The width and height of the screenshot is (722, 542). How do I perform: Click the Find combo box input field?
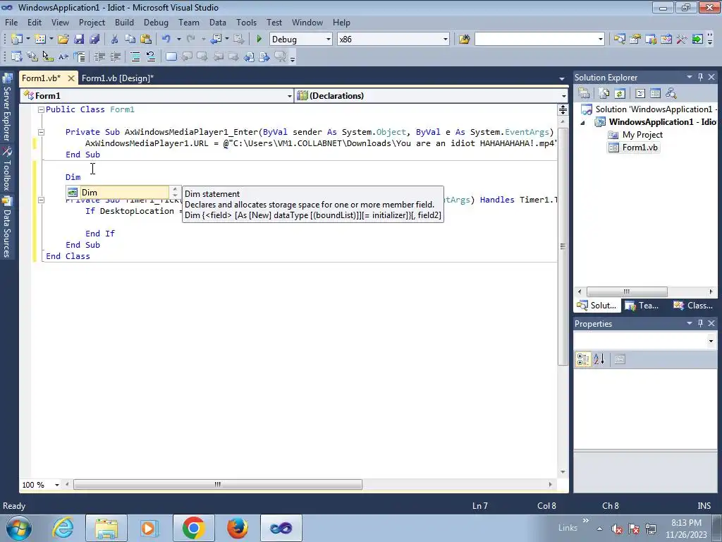click(536, 40)
